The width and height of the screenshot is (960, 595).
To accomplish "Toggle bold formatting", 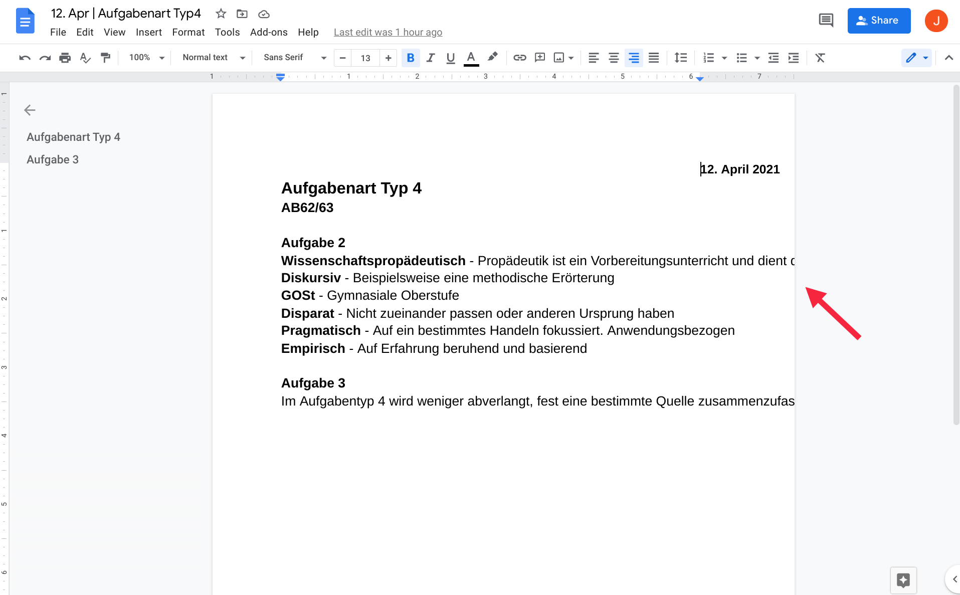I will tap(411, 58).
